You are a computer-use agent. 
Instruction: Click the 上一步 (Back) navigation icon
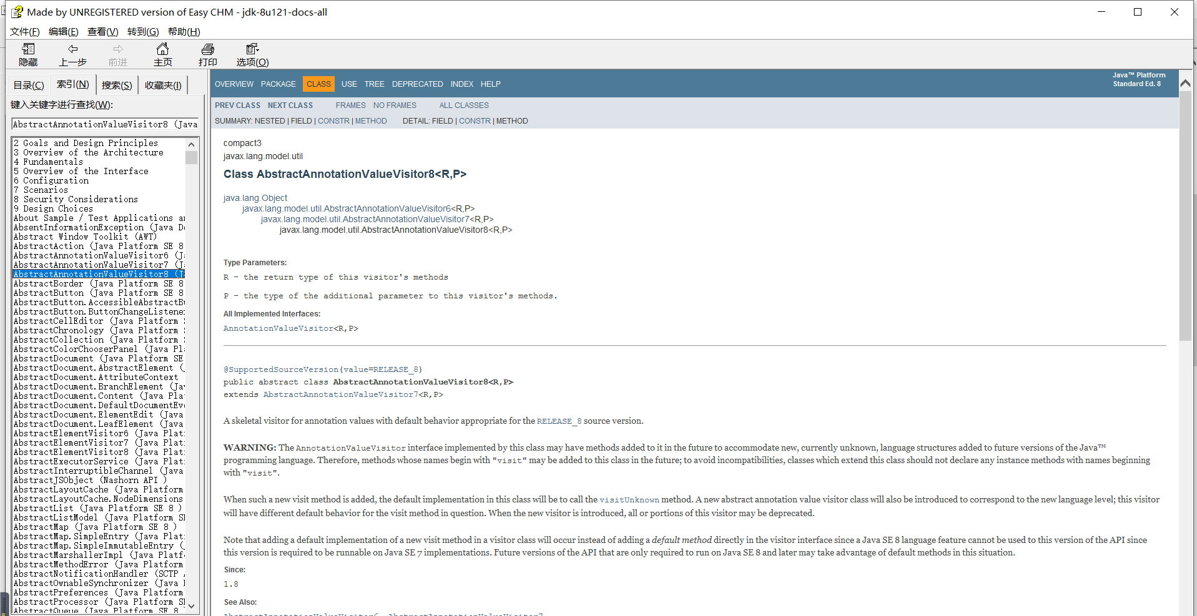tap(73, 54)
